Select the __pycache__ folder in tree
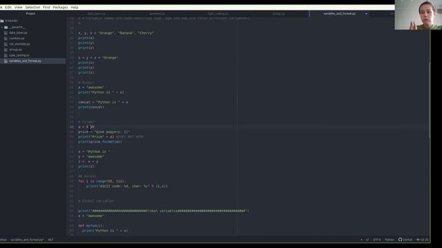Screen dimensions: 442x248 click(x=17, y=28)
